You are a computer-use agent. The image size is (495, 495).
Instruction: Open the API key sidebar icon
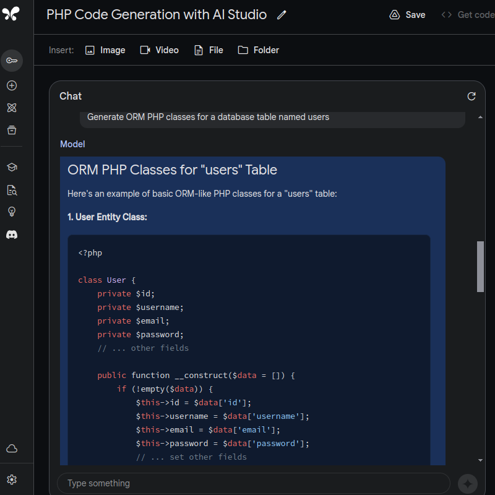[x=11, y=61]
